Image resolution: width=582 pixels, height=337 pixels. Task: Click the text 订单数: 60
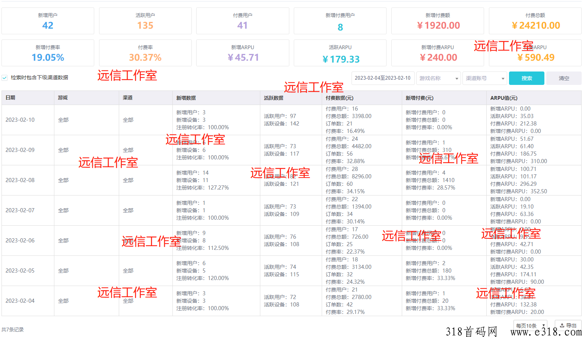pyautogui.click(x=339, y=184)
